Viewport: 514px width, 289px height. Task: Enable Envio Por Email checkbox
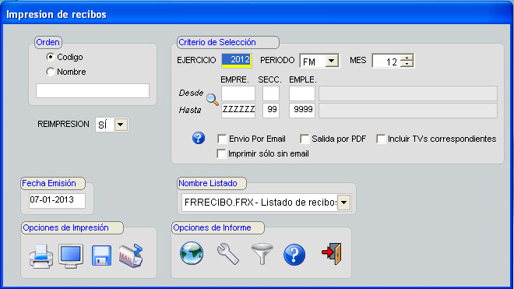[x=222, y=139]
